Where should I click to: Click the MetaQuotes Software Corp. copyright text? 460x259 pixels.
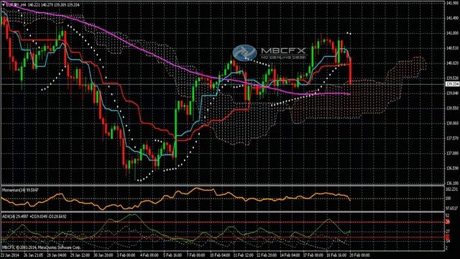pos(41,247)
